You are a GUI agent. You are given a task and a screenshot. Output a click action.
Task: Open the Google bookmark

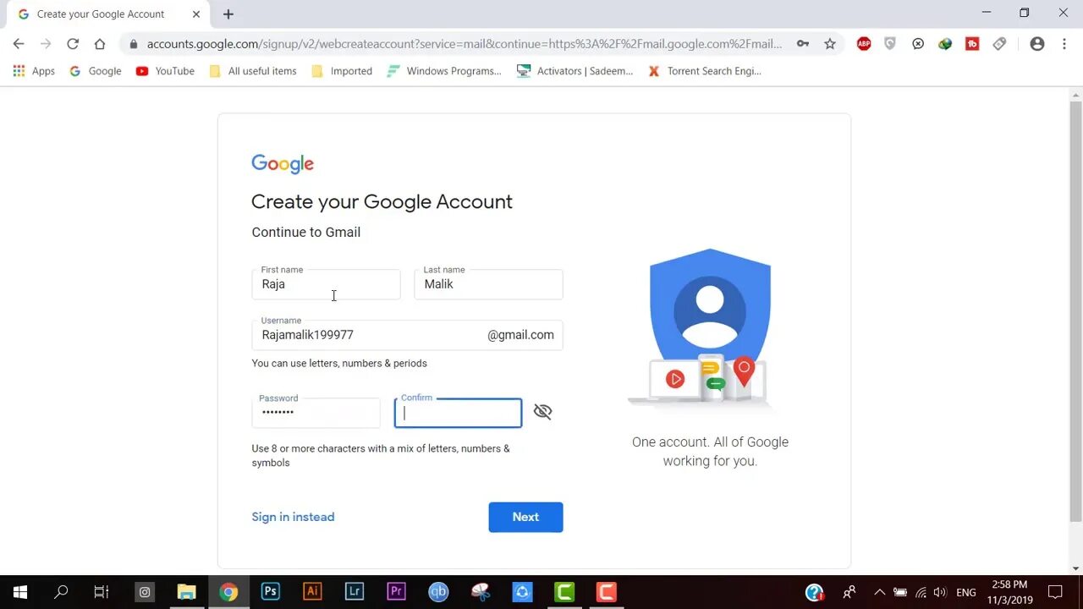96,71
